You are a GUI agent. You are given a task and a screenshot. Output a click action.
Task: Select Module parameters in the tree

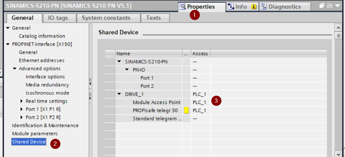click(x=35, y=133)
